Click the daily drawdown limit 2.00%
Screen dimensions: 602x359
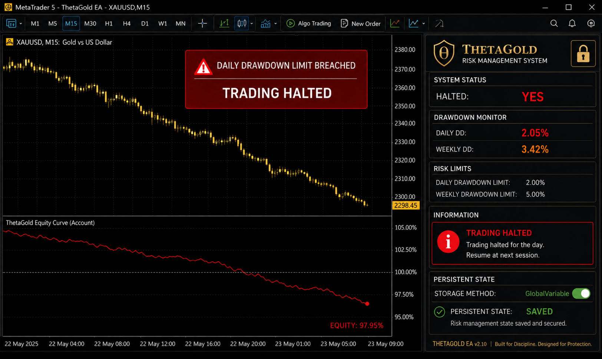tap(535, 183)
